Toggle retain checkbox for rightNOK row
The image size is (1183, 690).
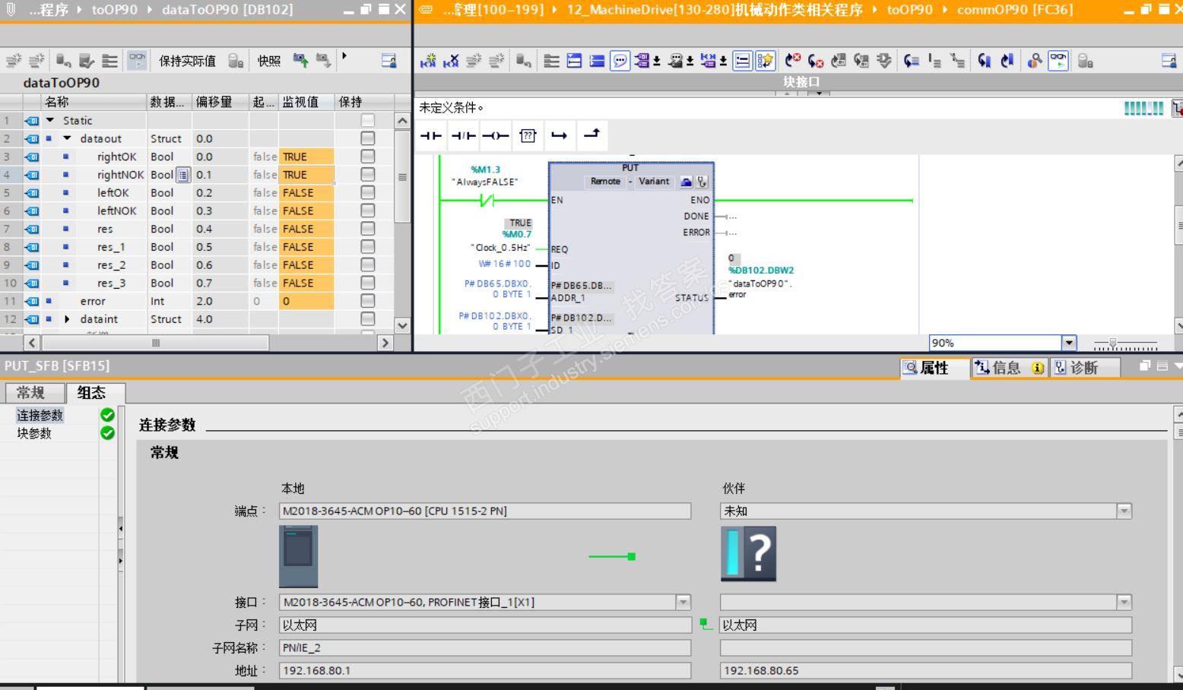click(367, 175)
